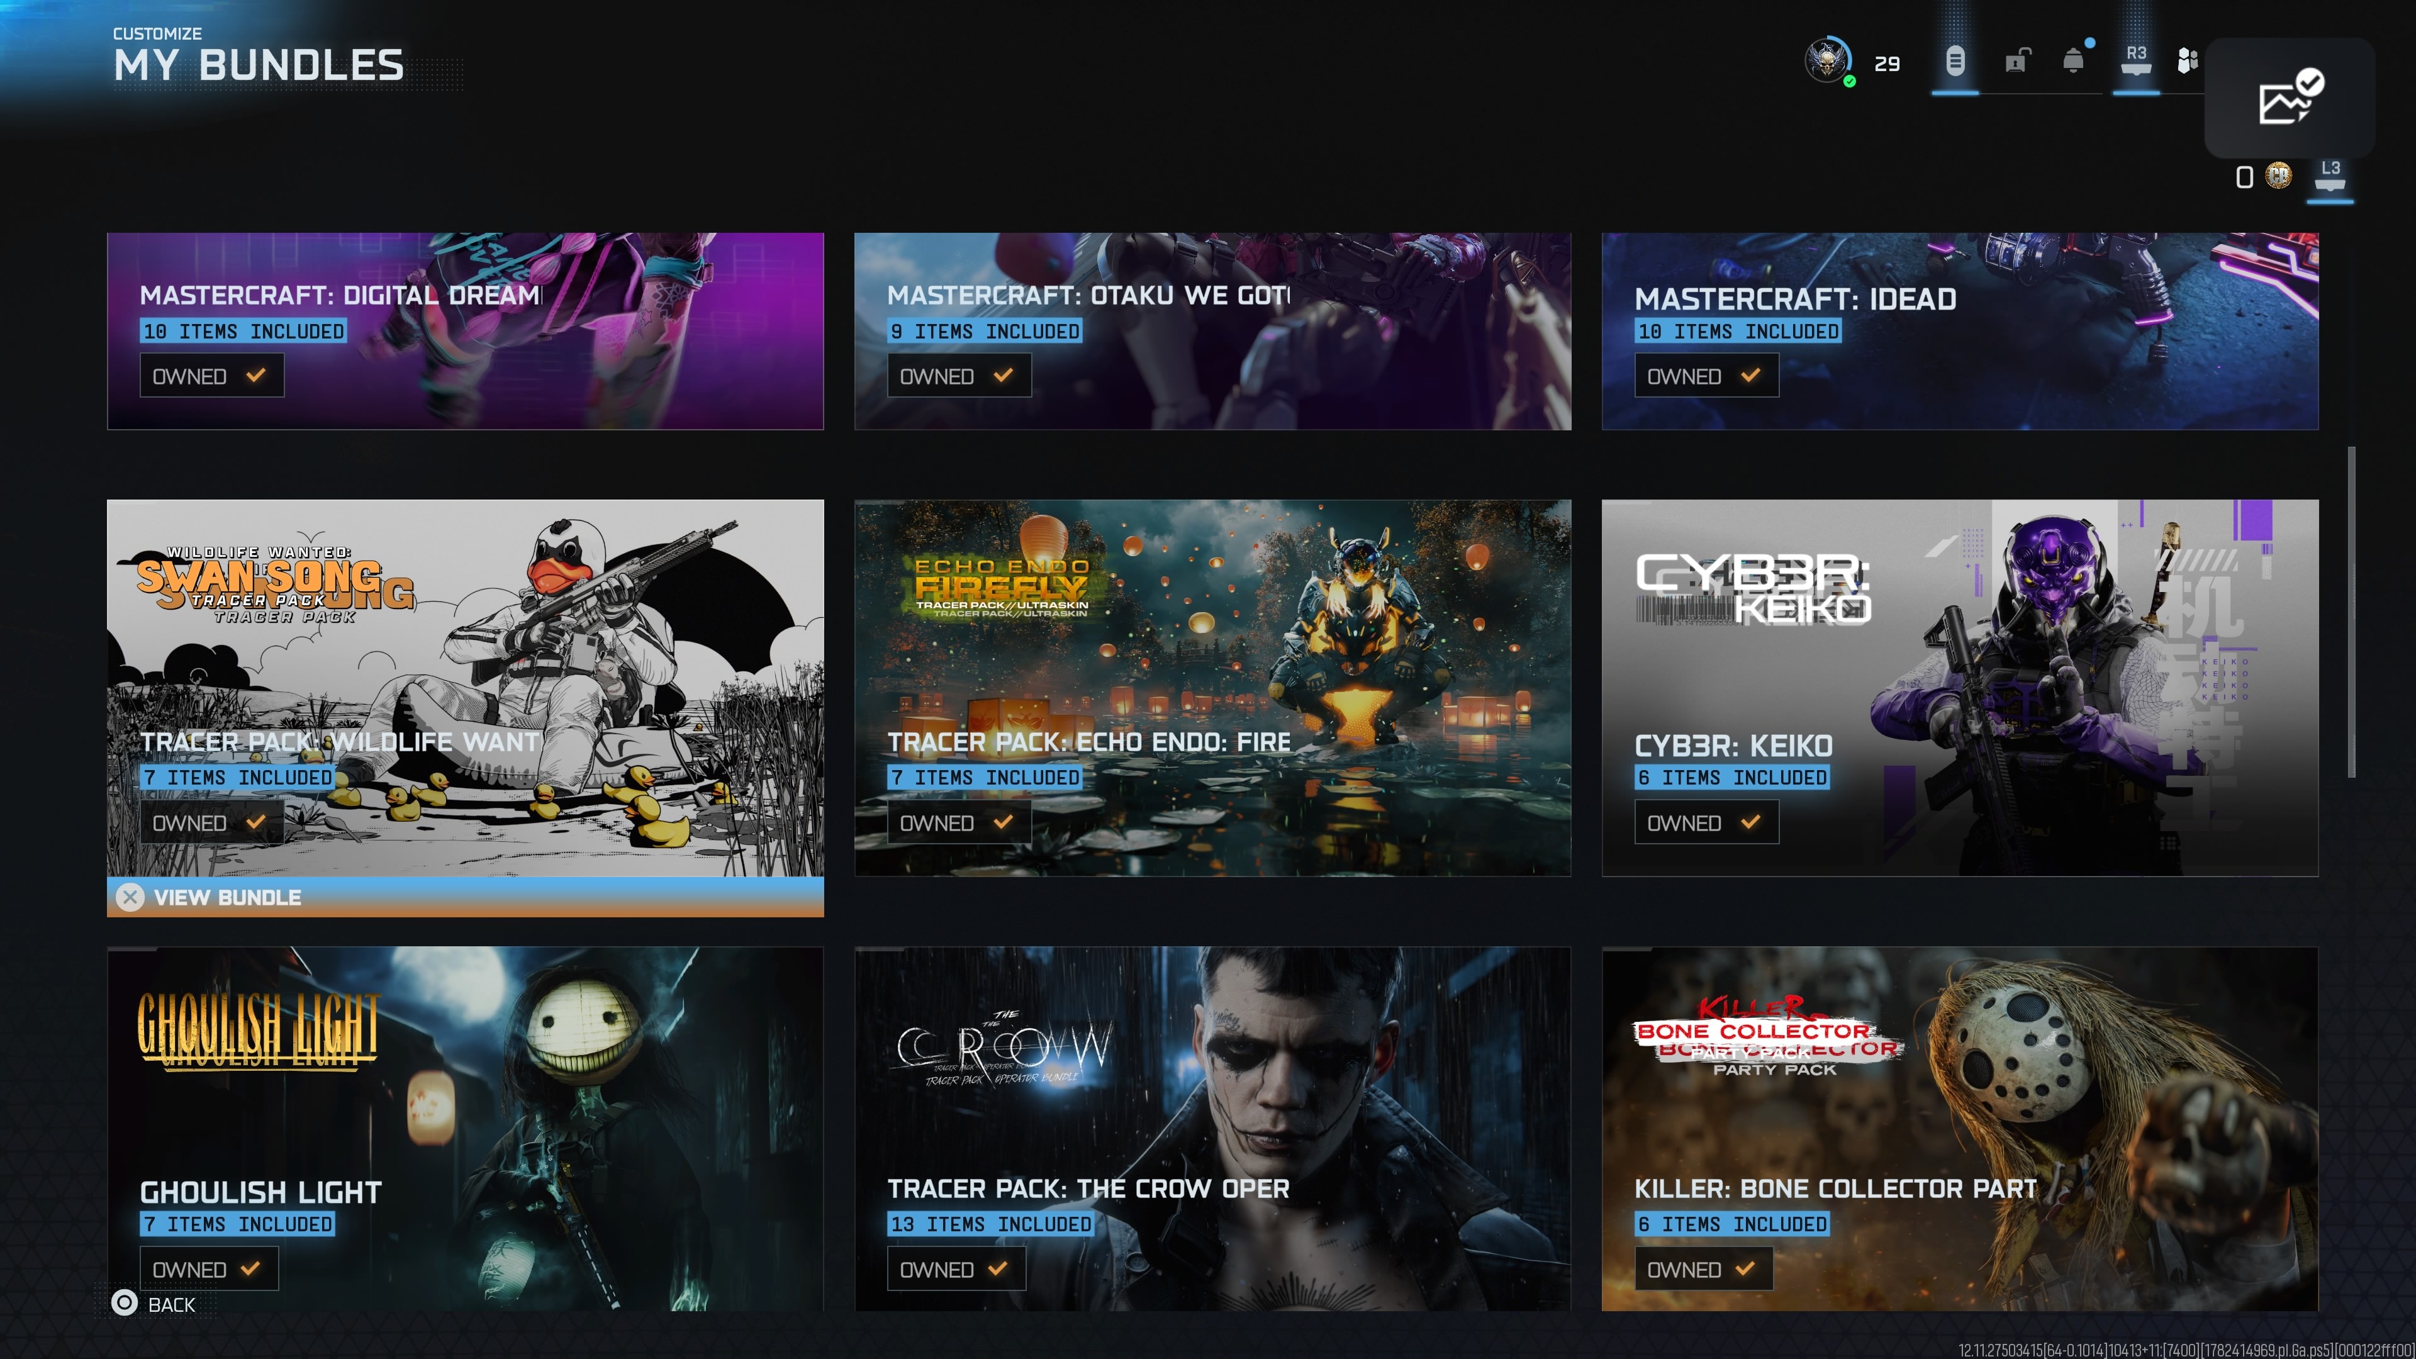Click the L3 stick prompt icon

pyautogui.click(x=2330, y=176)
